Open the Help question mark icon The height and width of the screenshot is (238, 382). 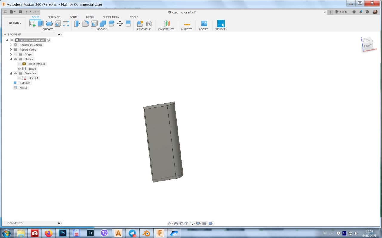(x=367, y=12)
